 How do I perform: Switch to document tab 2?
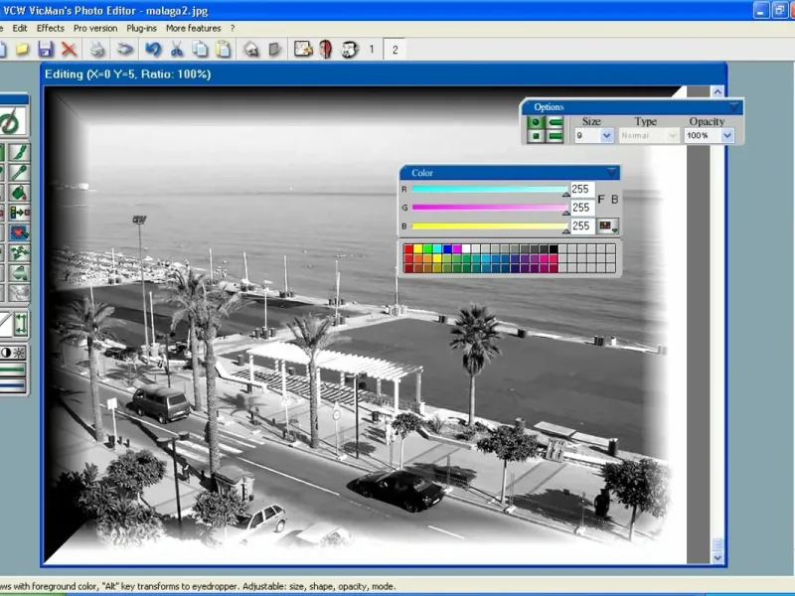(395, 49)
